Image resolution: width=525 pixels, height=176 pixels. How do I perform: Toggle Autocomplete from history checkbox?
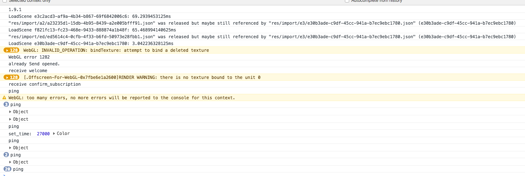pyautogui.click(x=347, y=1)
